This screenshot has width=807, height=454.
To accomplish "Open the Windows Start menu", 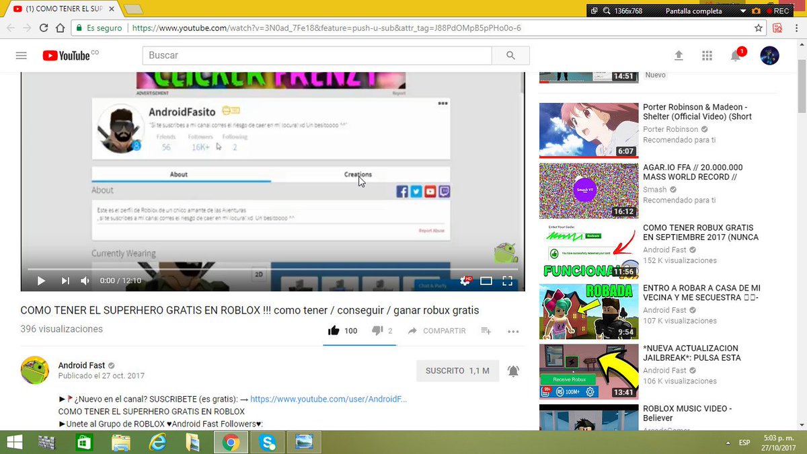I will 13,443.
